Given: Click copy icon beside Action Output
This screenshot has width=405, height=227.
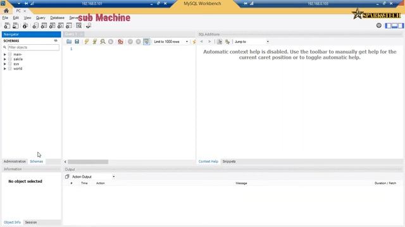Looking at the screenshot, I should pos(67,177).
